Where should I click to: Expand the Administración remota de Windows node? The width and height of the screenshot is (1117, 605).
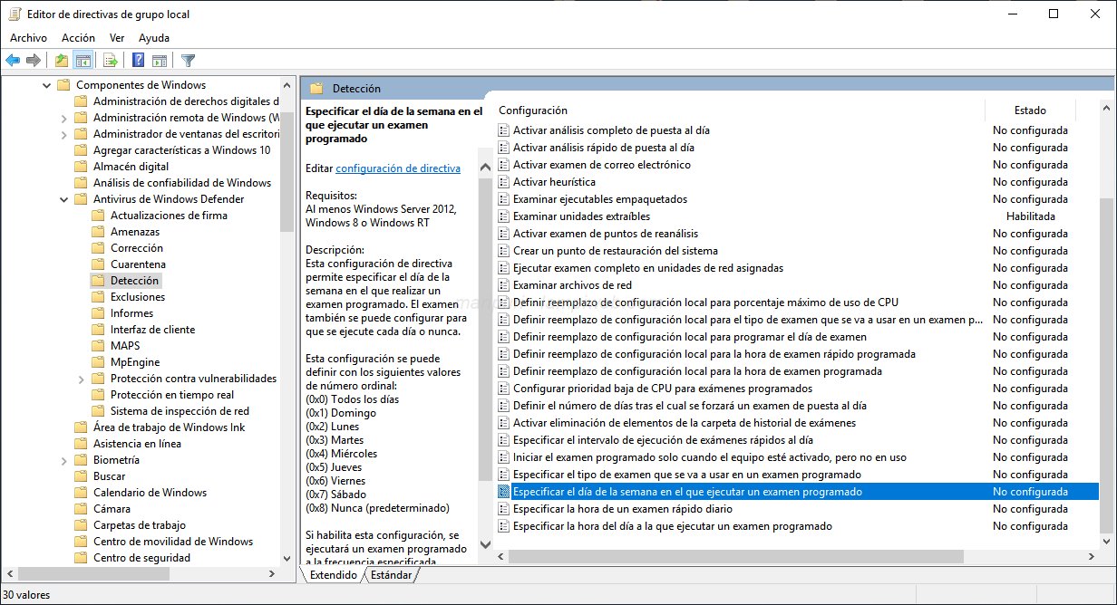click(x=63, y=118)
